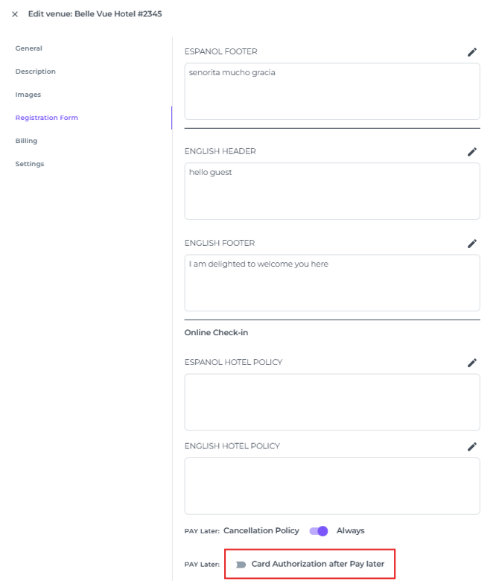Open the Billing section

[x=26, y=141]
